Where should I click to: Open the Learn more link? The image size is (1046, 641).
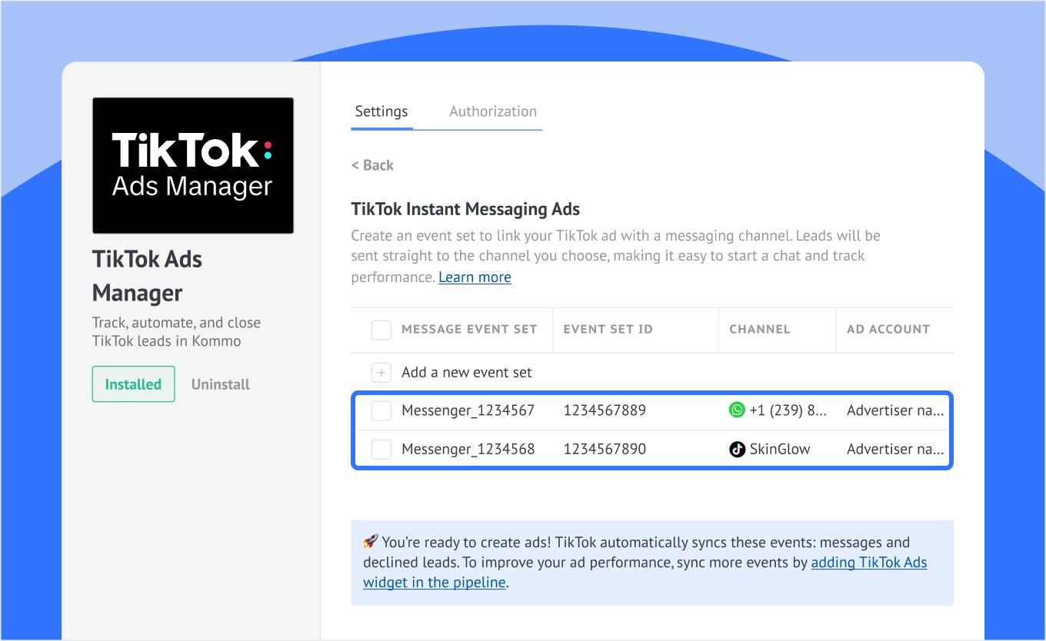coord(475,277)
